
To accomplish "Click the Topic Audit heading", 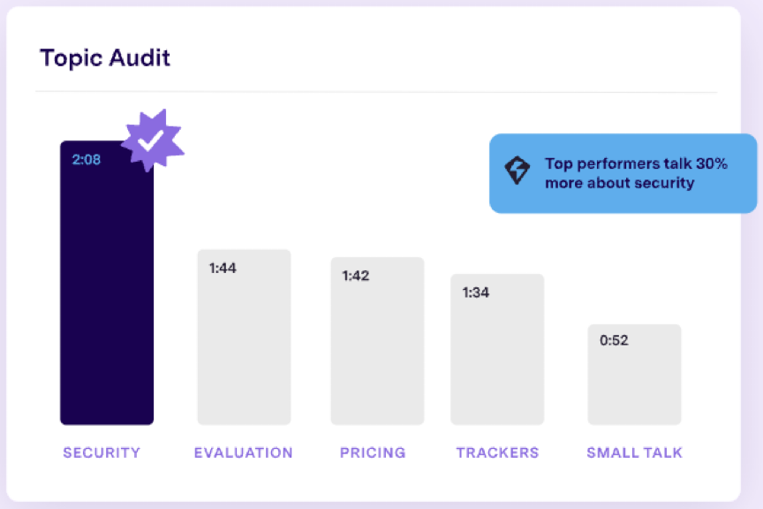I will click(105, 58).
